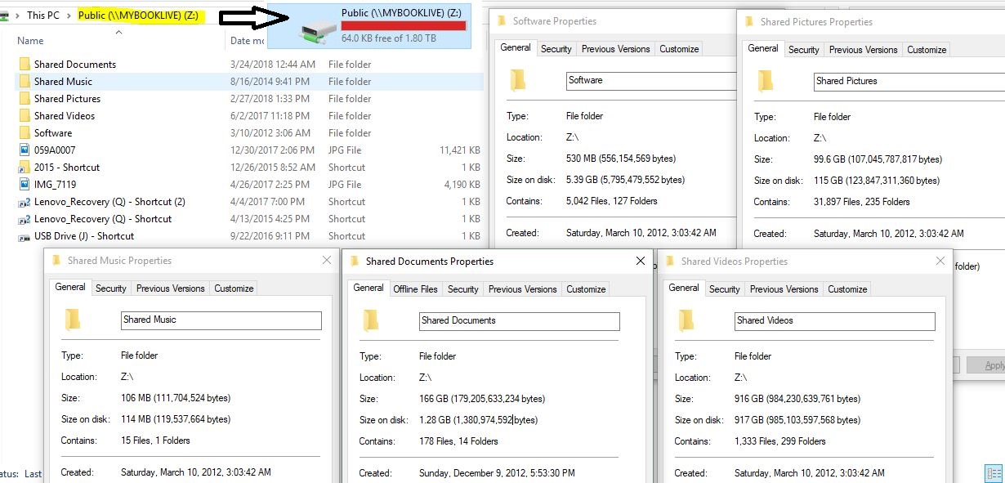Click the 5,042 Files, 127 Folders text
The width and height of the screenshot is (1005, 483).
click(x=612, y=201)
